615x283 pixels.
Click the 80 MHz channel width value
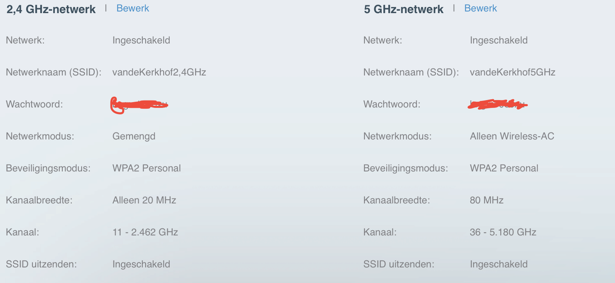coord(487,200)
